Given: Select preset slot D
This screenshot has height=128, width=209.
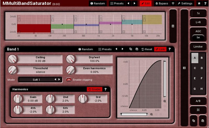Looking at the screenshot, I should (202, 68).
